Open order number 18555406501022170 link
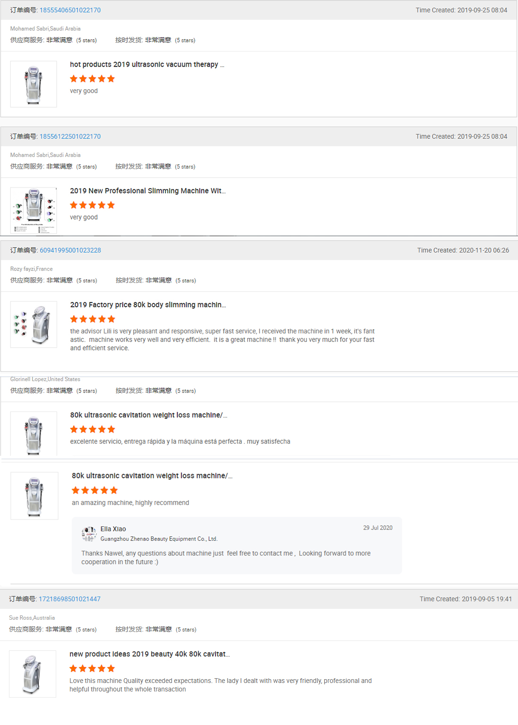Image resolution: width=518 pixels, height=725 pixels. coord(70,10)
